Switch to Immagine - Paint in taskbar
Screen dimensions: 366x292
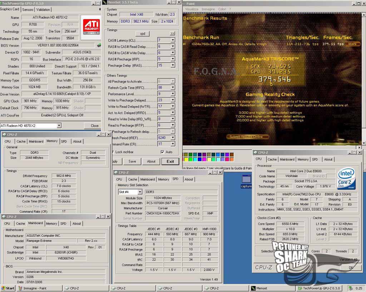[x=39, y=288]
